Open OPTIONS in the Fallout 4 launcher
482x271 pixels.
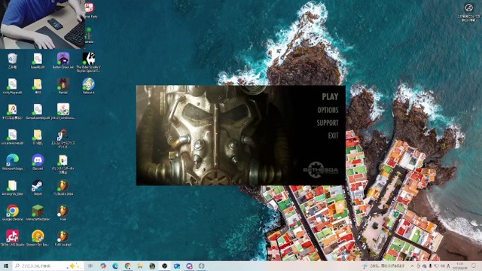click(x=328, y=110)
